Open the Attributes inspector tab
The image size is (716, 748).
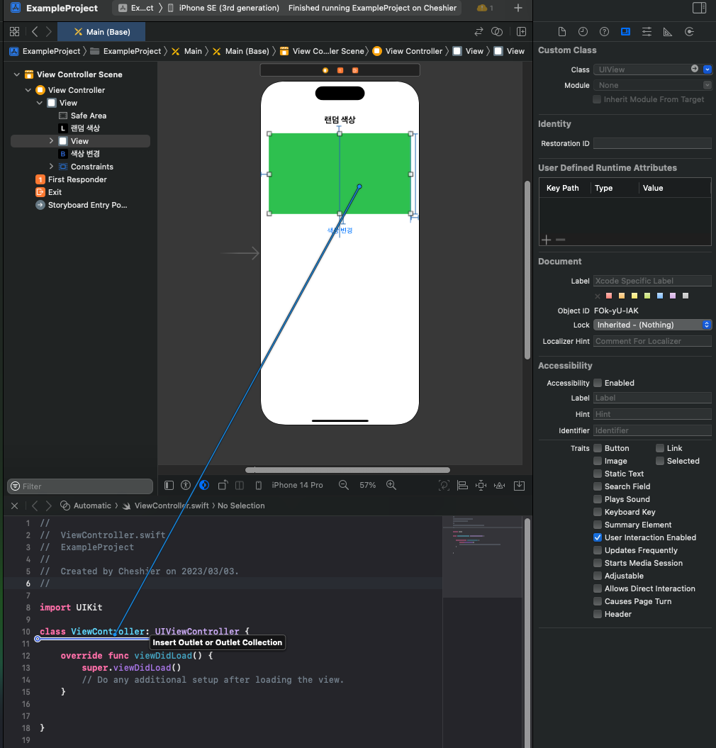(x=647, y=31)
